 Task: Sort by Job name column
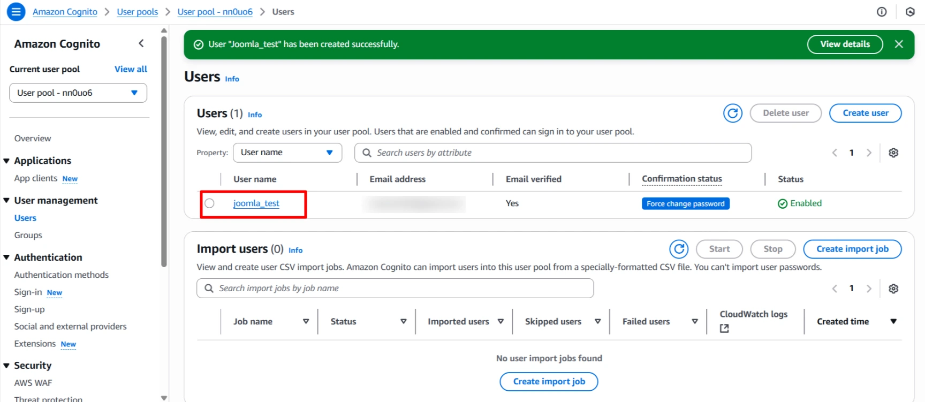[306, 322]
